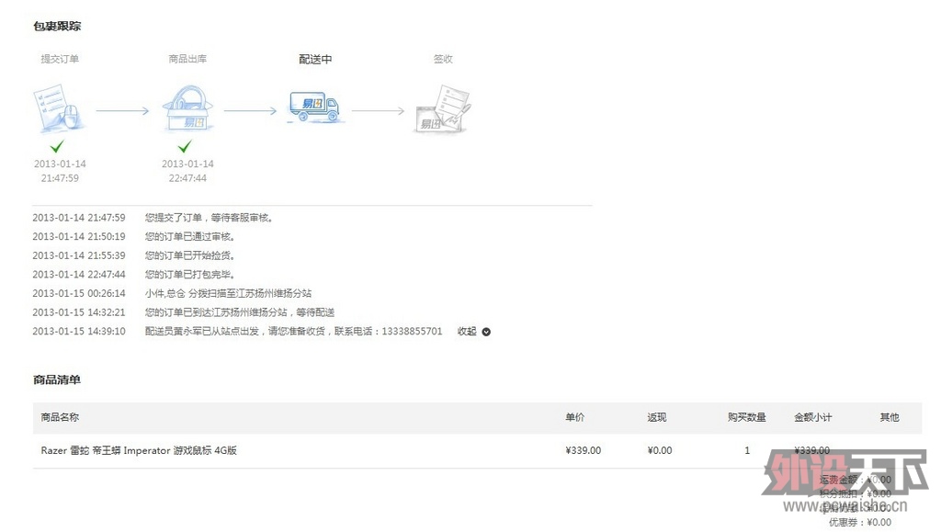Click time 21:47:59 under submit-order step
Screen dimensions: 941x532
tap(60, 178)
